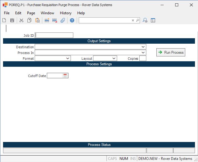Expand the Destination dropdown
Image resolution: width=198 pixels, height=162 pixels.
[x=143, y=47]
